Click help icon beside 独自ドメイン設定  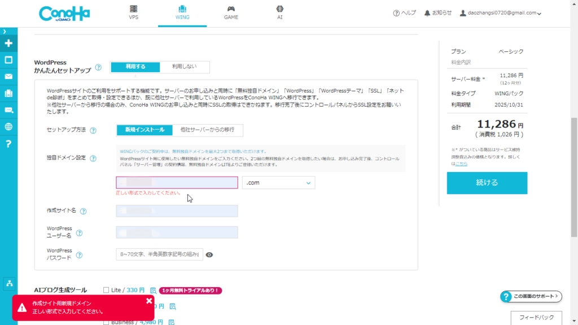[x=93, y=159]
